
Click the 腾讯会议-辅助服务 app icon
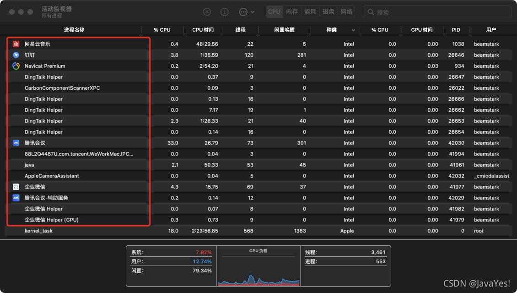pyautogui.click(x=16, y=198)
